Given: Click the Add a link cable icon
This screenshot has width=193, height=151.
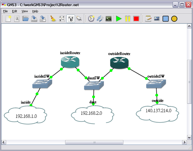Looking at the screenshot, I should click(x=79, y=19).
